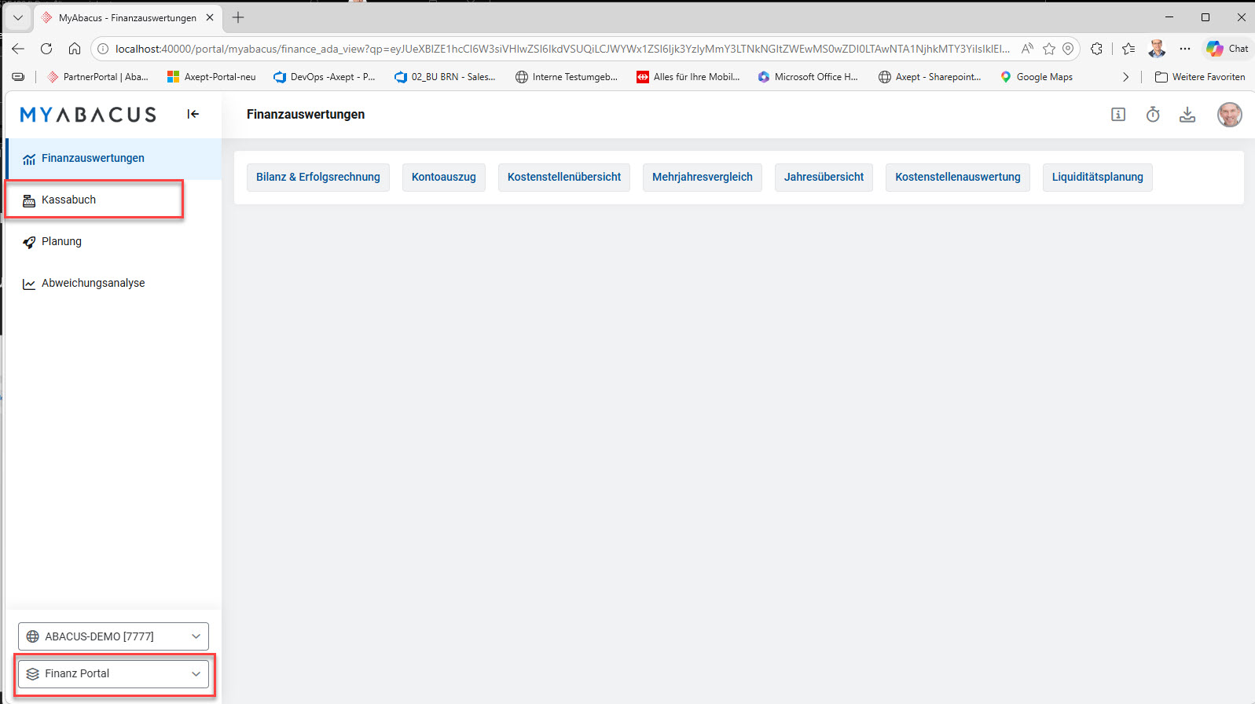Image resolution: width=1255 pixels, height=704 pixels.
Task: Go back with the browser back arrow
Action: (x=18, y=49)
